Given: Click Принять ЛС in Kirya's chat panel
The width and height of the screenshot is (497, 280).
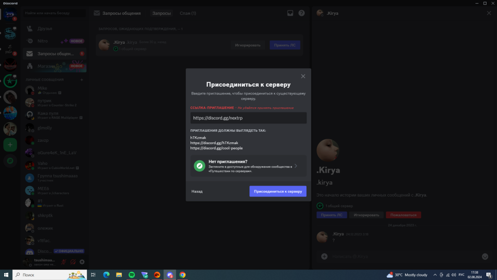Looking at the screenshot, I should [x=331, y=215].
